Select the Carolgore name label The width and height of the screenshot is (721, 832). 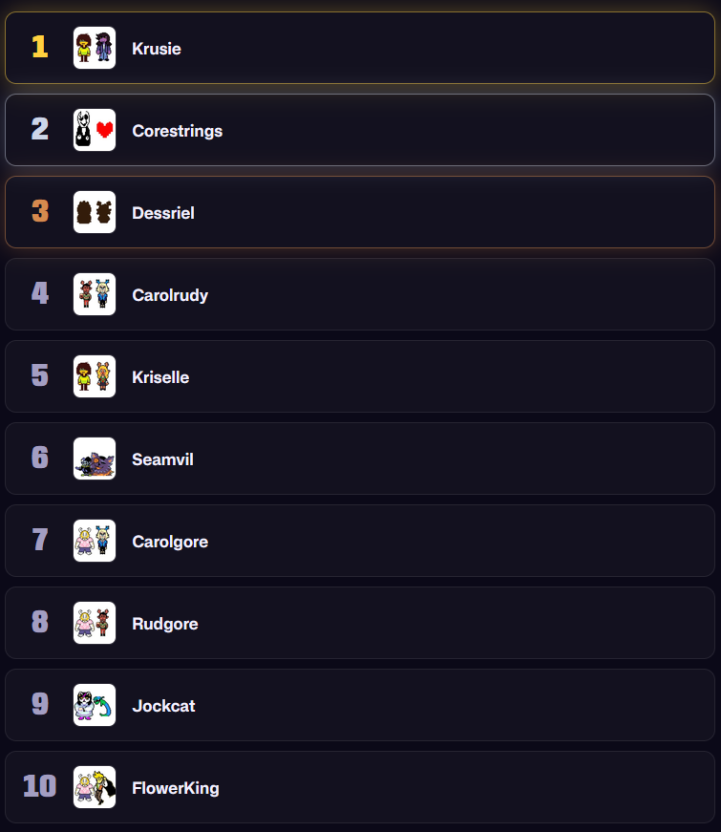pos(170,543)
